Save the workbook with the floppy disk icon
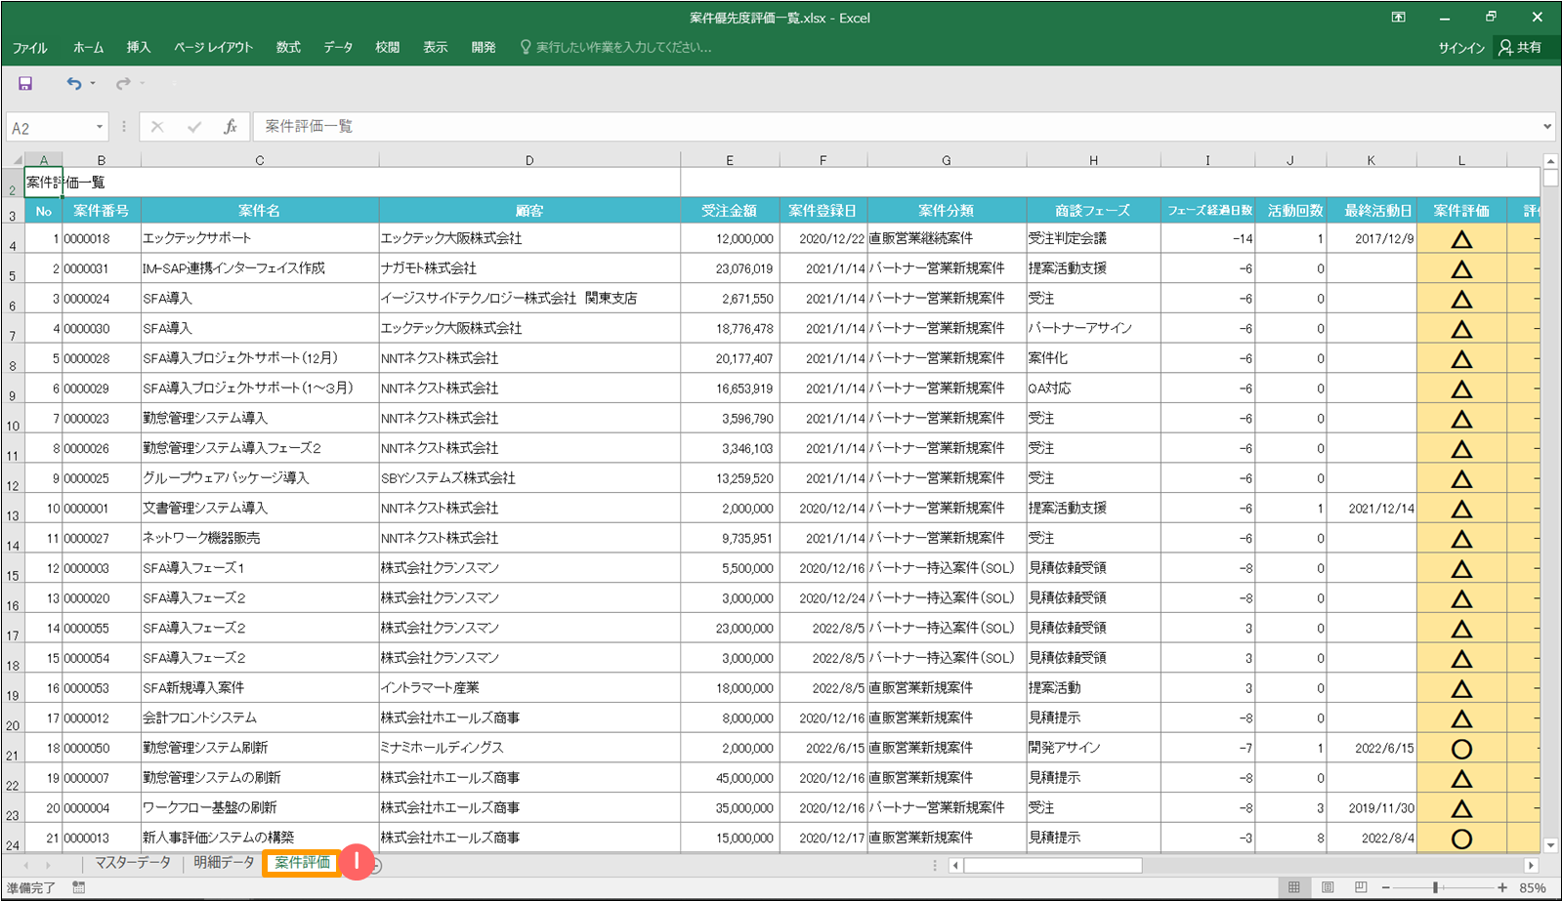The height and width of the screenshot is (901, 1562). (25, 84)
